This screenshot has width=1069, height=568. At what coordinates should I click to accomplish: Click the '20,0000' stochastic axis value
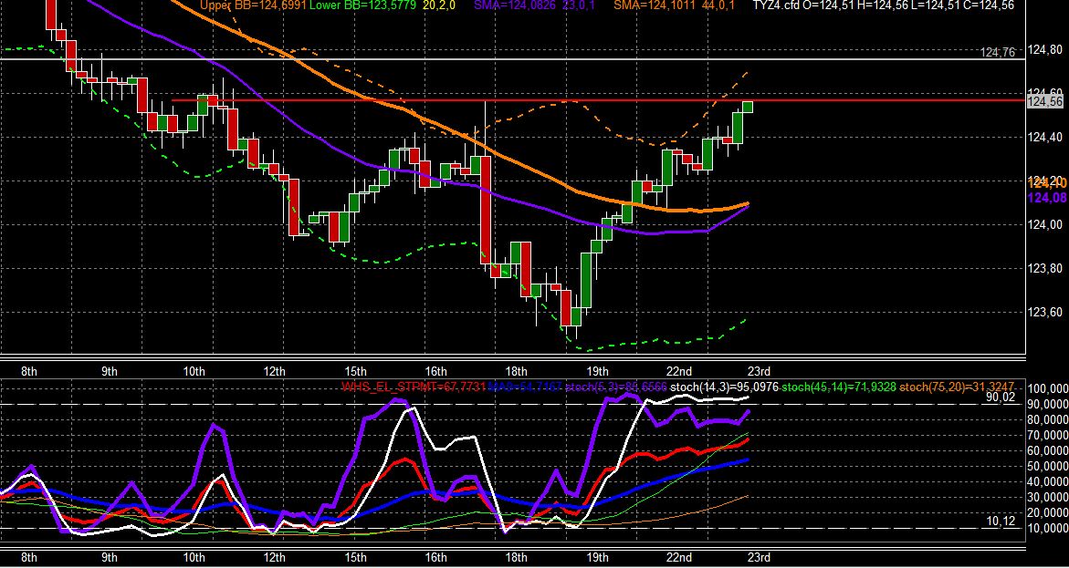pyautogui.click(x=1046, y=512)
